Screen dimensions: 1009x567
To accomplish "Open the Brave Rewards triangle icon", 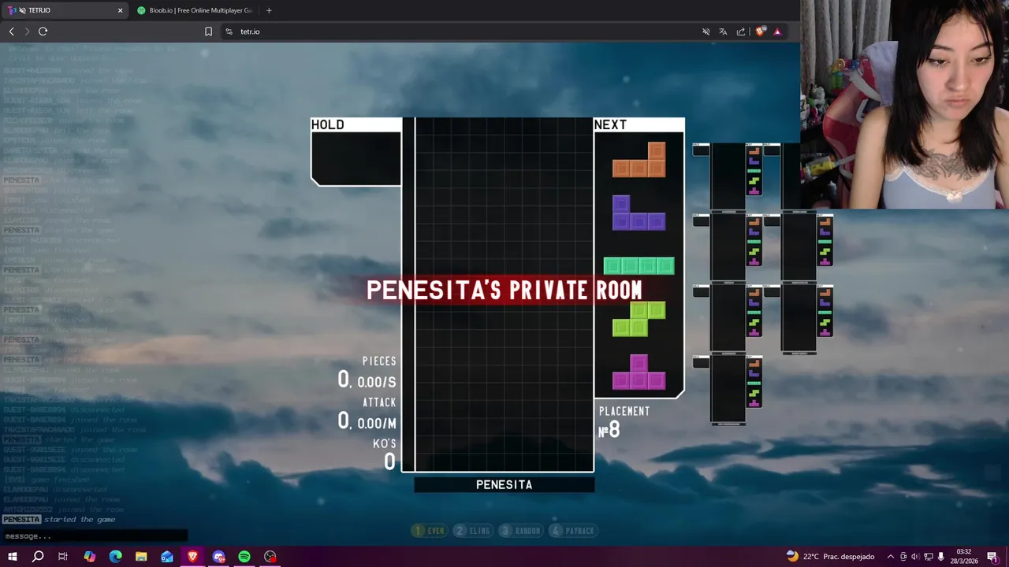I will click(x=777, y=31).
